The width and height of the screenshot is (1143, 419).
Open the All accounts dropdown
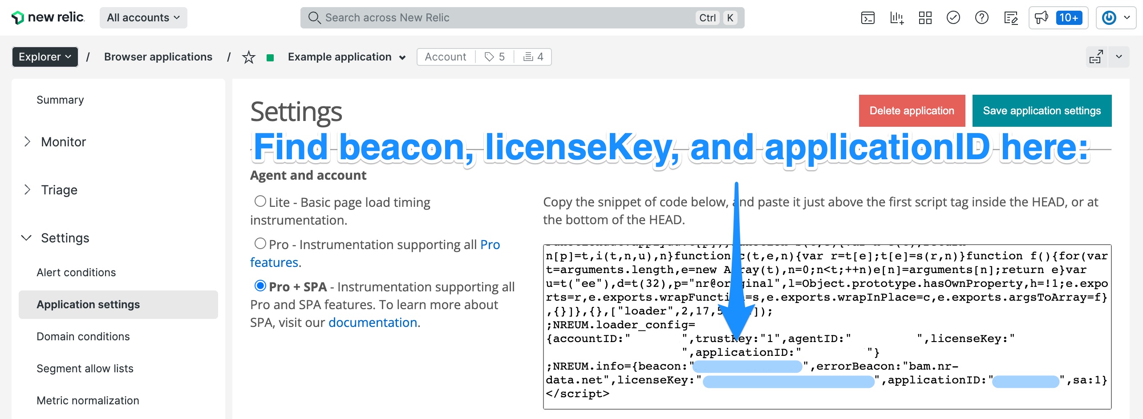click(x=143, y=18)
